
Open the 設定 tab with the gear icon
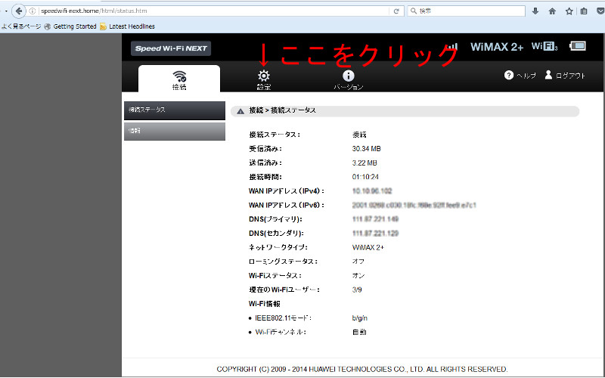264,80
